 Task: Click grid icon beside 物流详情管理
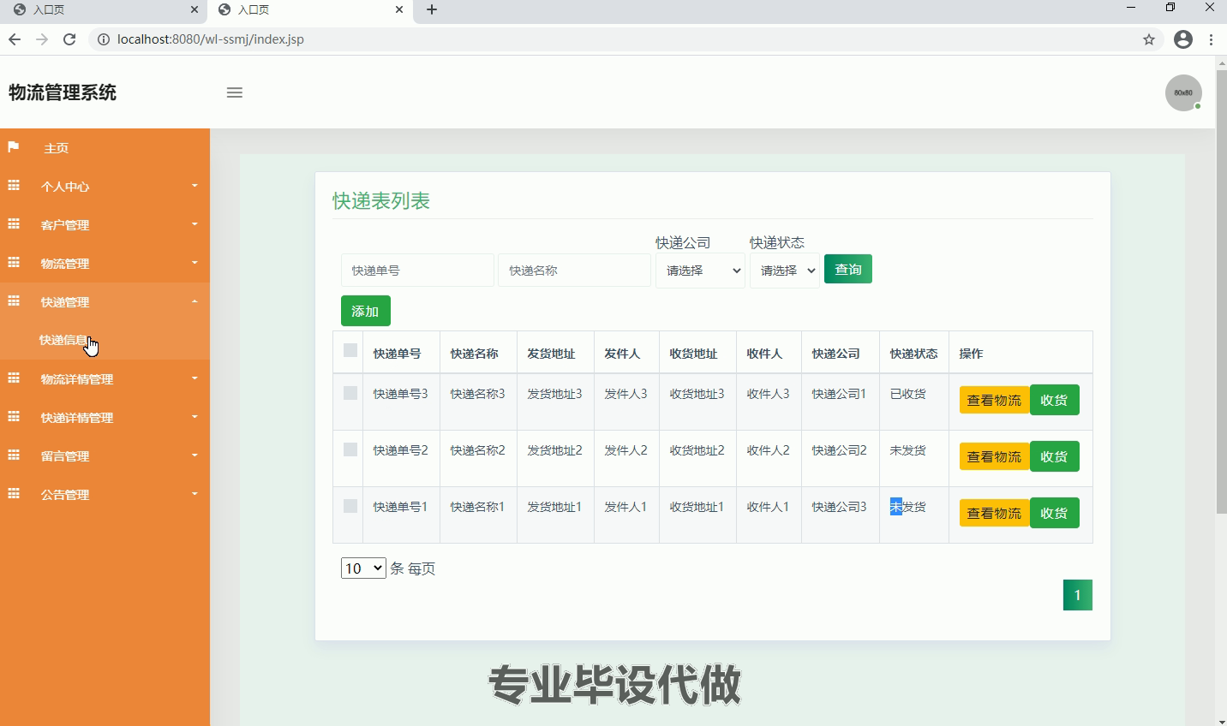click(14, 378)
